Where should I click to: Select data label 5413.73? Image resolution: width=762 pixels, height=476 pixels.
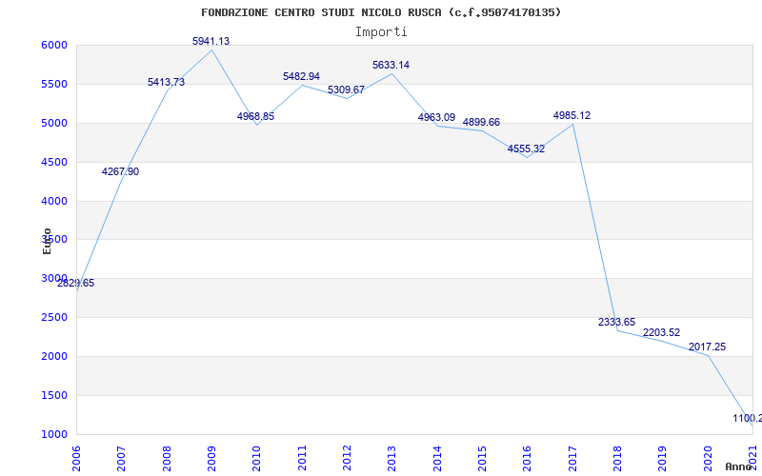pos(166,82)
